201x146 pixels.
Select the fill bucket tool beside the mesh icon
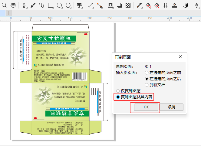pos(157,5)
